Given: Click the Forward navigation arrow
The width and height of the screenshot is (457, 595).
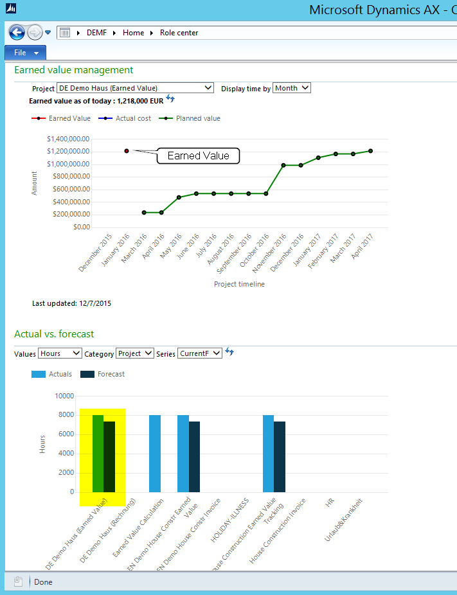Looking at the screenshot, I should 35,32.
